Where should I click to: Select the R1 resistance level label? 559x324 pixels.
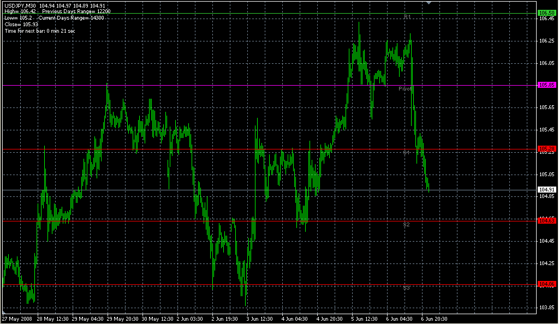pos(407,17)
